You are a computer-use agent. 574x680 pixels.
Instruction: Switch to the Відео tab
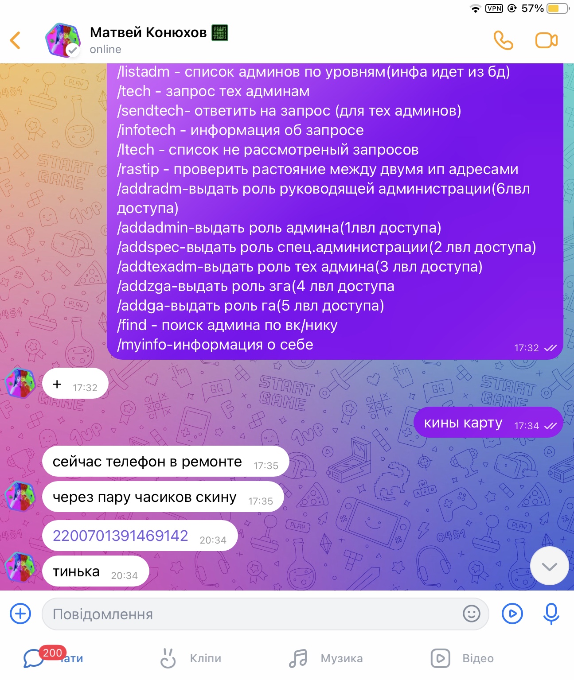[462, 658]
